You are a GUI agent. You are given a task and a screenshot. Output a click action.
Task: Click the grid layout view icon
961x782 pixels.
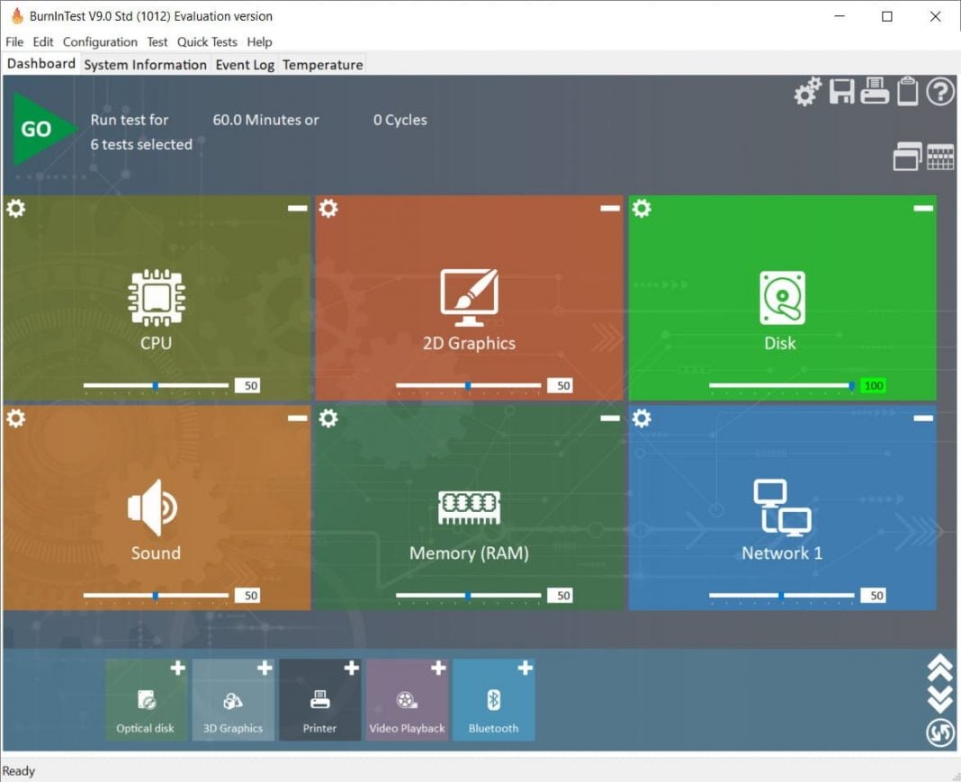click(940, 157)
